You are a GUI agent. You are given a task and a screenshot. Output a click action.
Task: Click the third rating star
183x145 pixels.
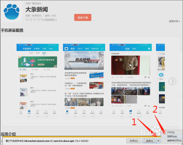click(35, 19)
